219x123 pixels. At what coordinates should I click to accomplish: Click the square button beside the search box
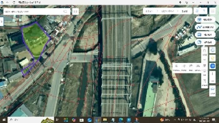tap(75, 12)
